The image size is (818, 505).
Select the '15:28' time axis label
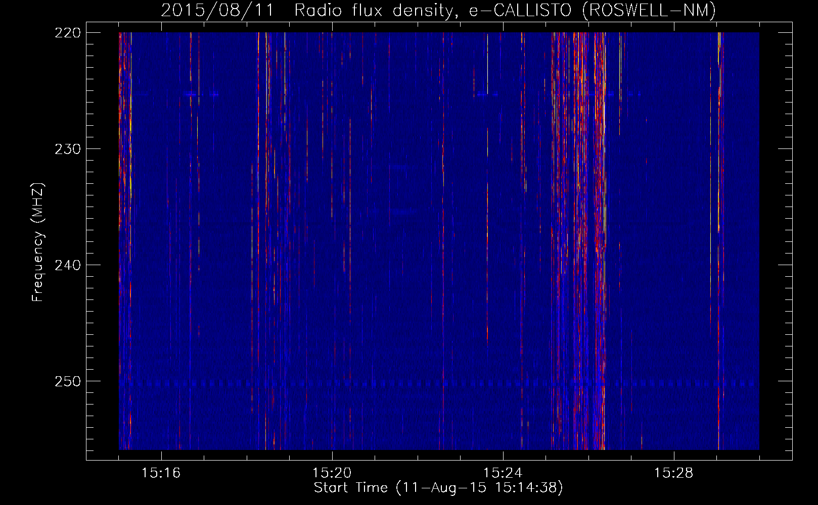673,473
